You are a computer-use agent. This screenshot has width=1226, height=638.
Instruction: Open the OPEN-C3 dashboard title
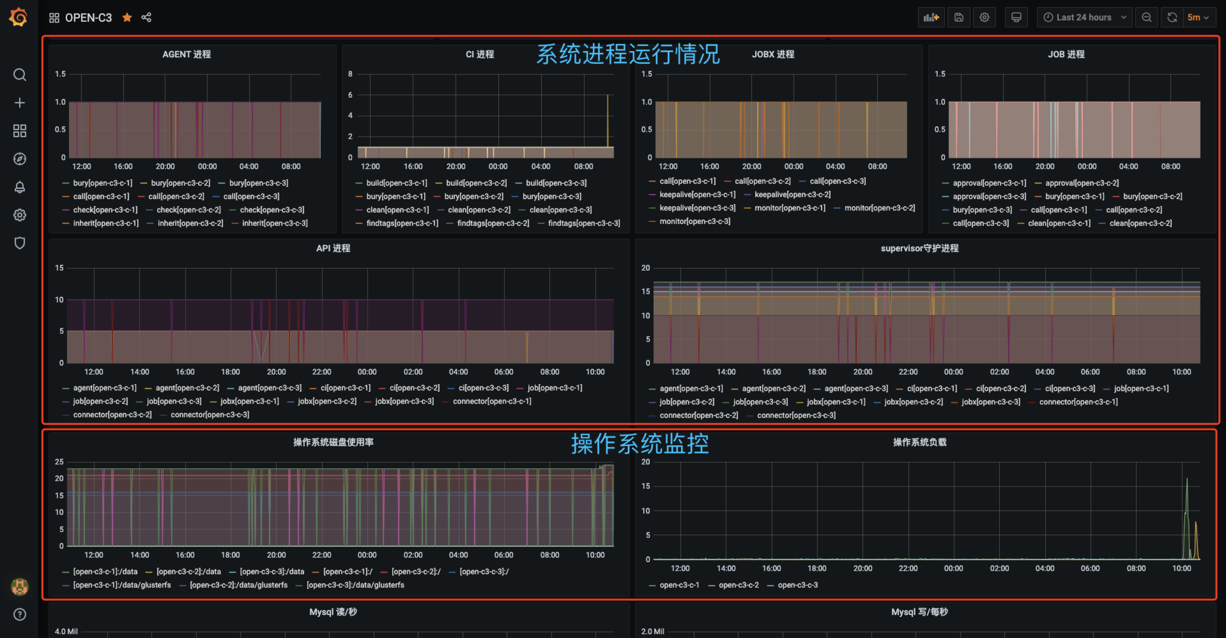tap(88, 18)
